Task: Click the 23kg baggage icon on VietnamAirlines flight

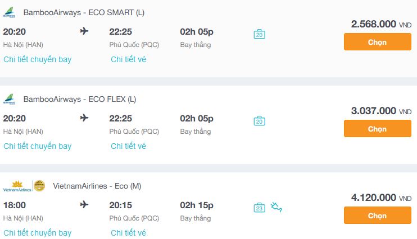Action: pos(259,208)
